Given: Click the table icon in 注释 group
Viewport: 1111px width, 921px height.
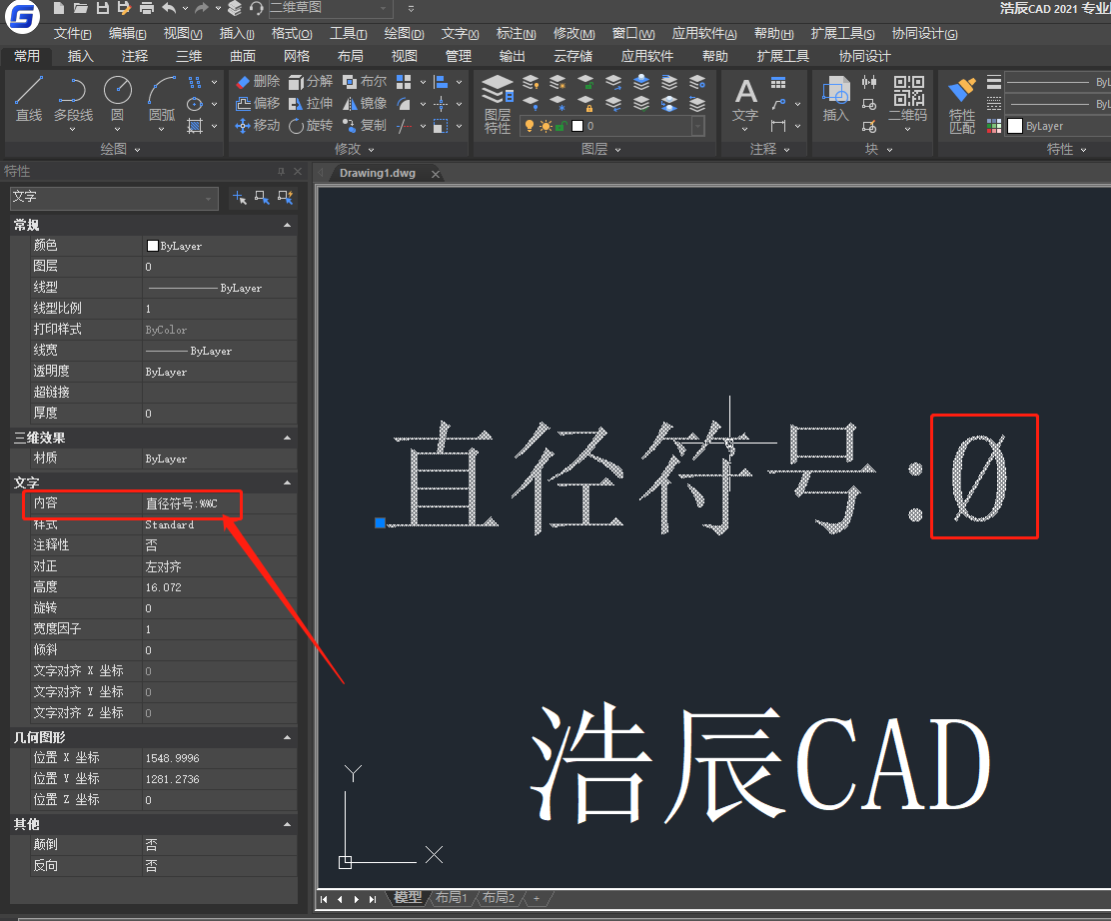Looking at the screenshot, I should (778, 82).
